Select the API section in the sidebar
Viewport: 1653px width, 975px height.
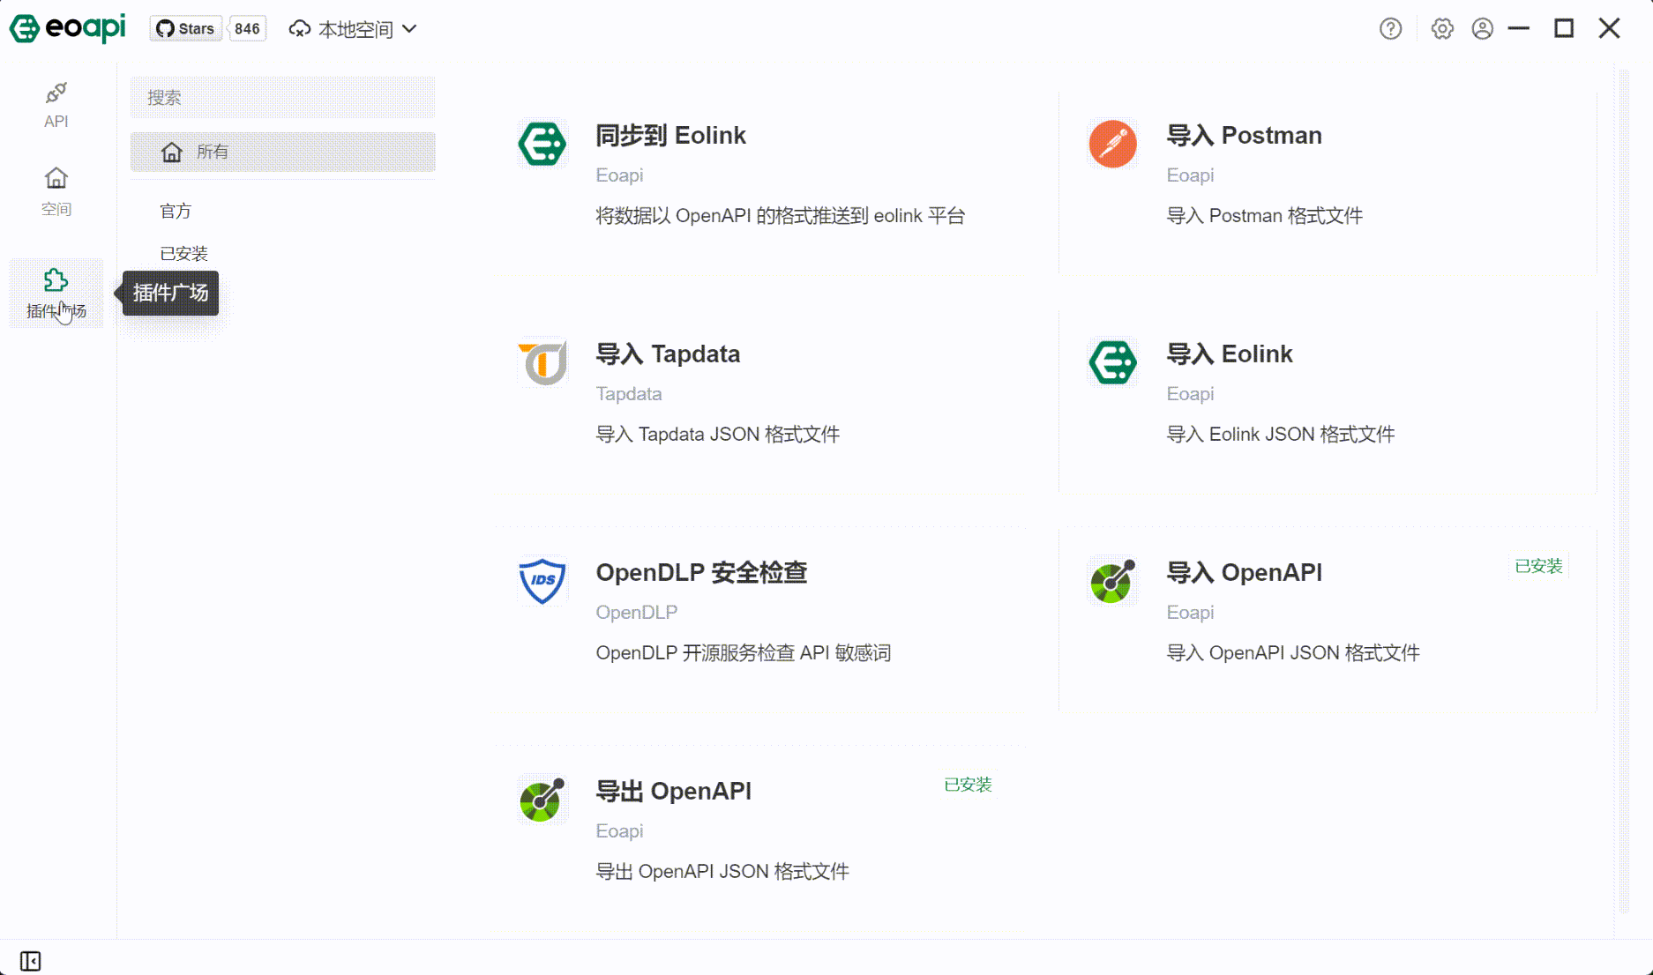pos(56,104)
